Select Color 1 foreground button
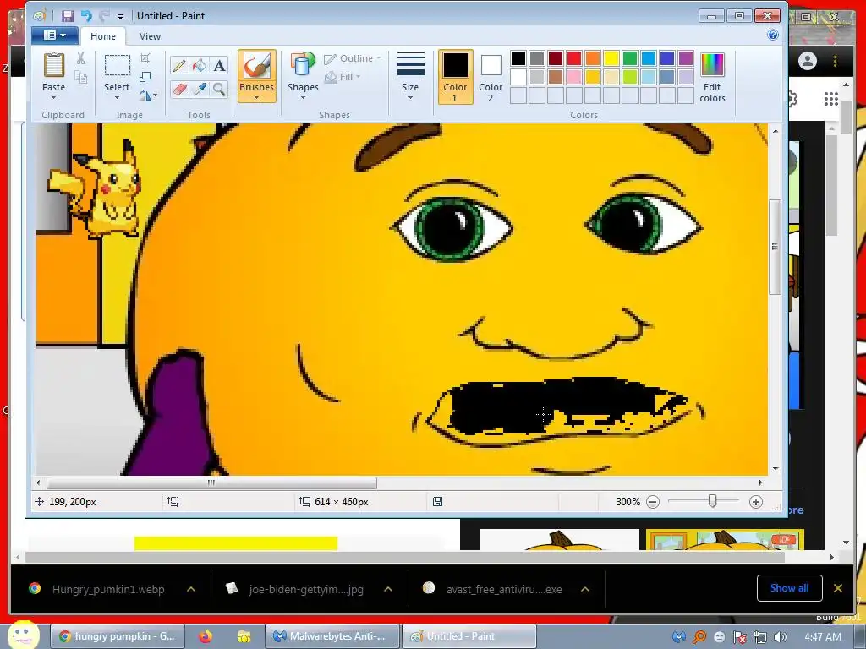The image size is (866, 649). coord(455,77)
